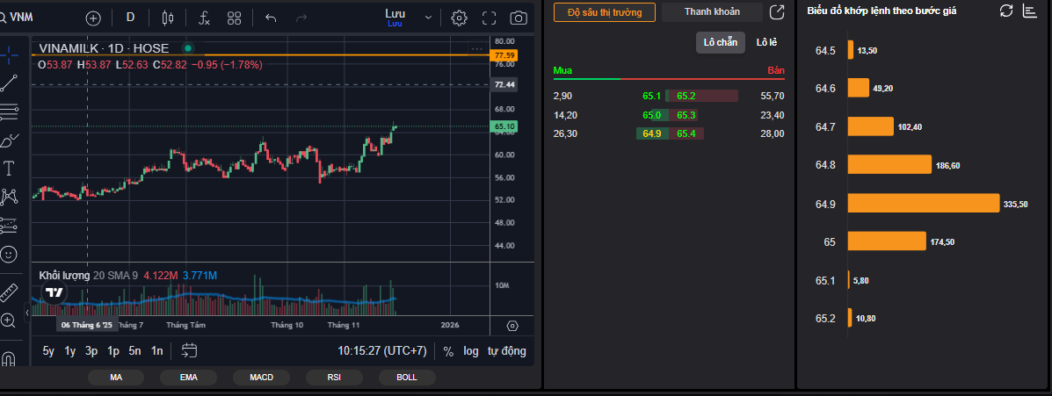
Task: Click the MACD indicator button
Action: point(261,378)
